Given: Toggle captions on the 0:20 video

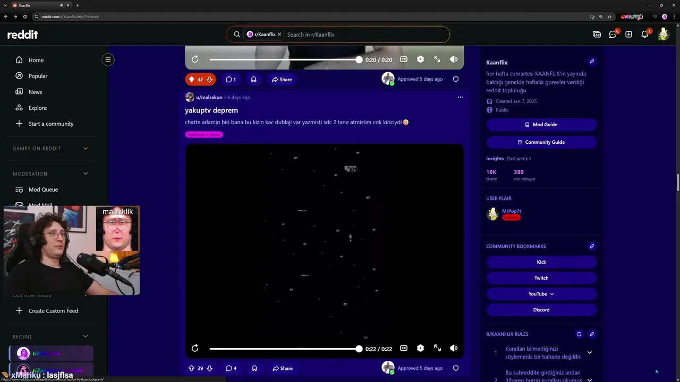Looking at the screenshot, I should pyautogui.click(x=404, y=59).
